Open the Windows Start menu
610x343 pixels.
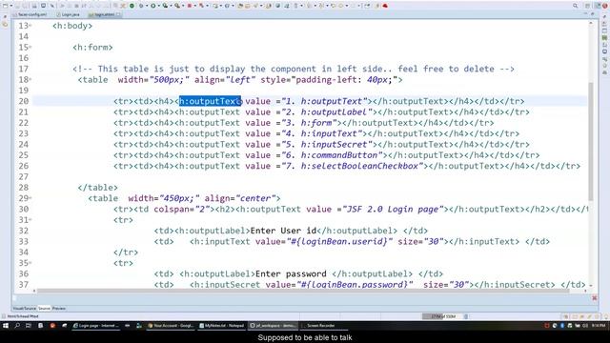6,326
